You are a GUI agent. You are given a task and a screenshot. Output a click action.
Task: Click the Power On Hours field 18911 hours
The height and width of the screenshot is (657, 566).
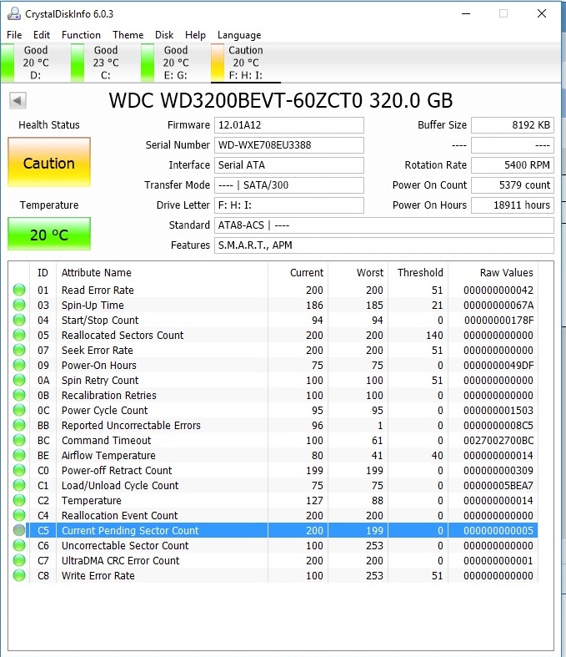point(513,205)
